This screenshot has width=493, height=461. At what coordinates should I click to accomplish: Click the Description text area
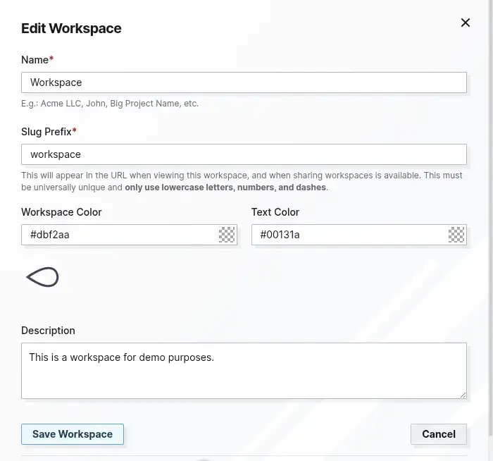tap(244, 371)
